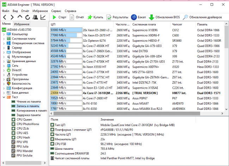Click the Forward navigation arrow

coord(12,17)
